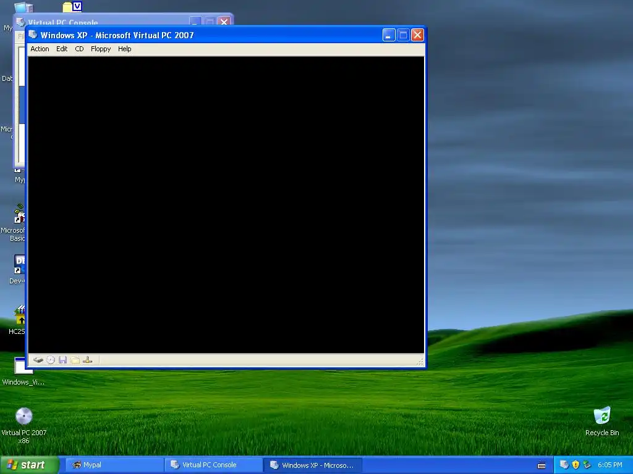The image size is (633, 474).
Task: Open the Edit menu
Action: click(x=62, y=49)
